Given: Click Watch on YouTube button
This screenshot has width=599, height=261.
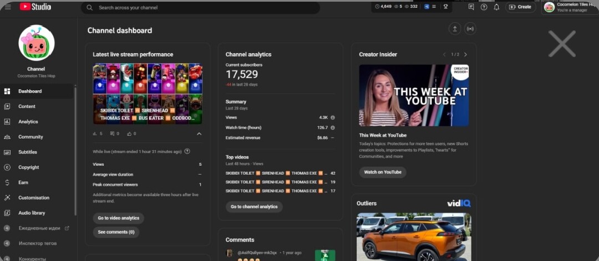Looking at the screenshot, I should tap(383, 172).
